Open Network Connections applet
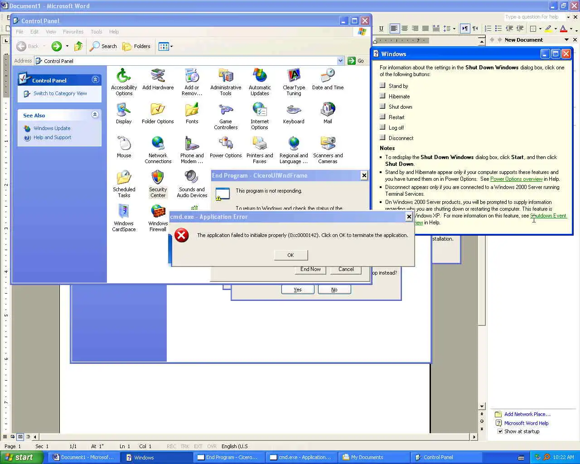Image resolution: width=580 pixels, height=464 pixels. tap(158, 150)
